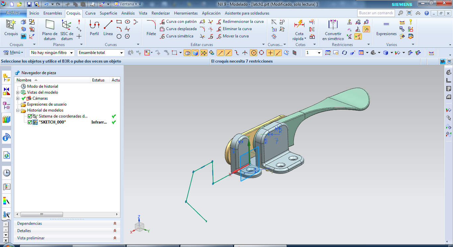Select Modo de historial tree item

pyautogui.click(x=39, y=86)
